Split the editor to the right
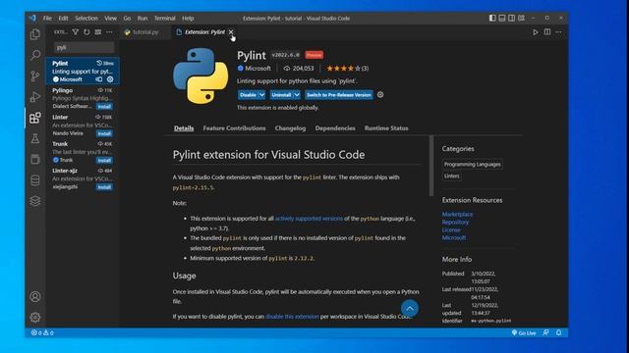 point(547,32)
